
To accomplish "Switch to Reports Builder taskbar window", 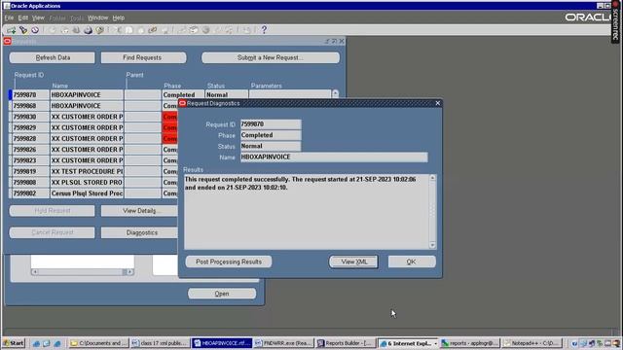I will (x=345, y=343).
